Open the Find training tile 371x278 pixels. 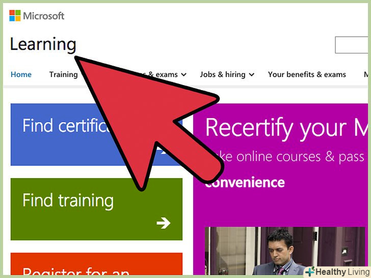96,209
